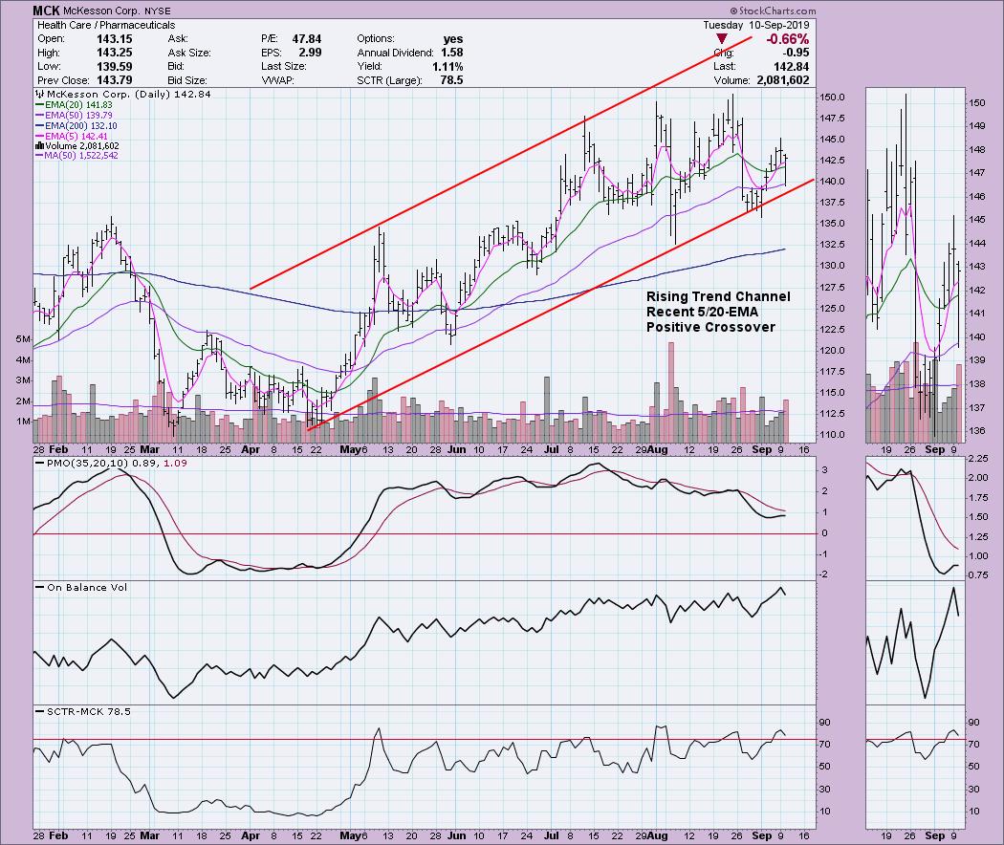The width and height of the screenshot is (1004, 845).
Task: Click the MA(50) 1,522,542 legend entry
Action: [x=76, y=156]
